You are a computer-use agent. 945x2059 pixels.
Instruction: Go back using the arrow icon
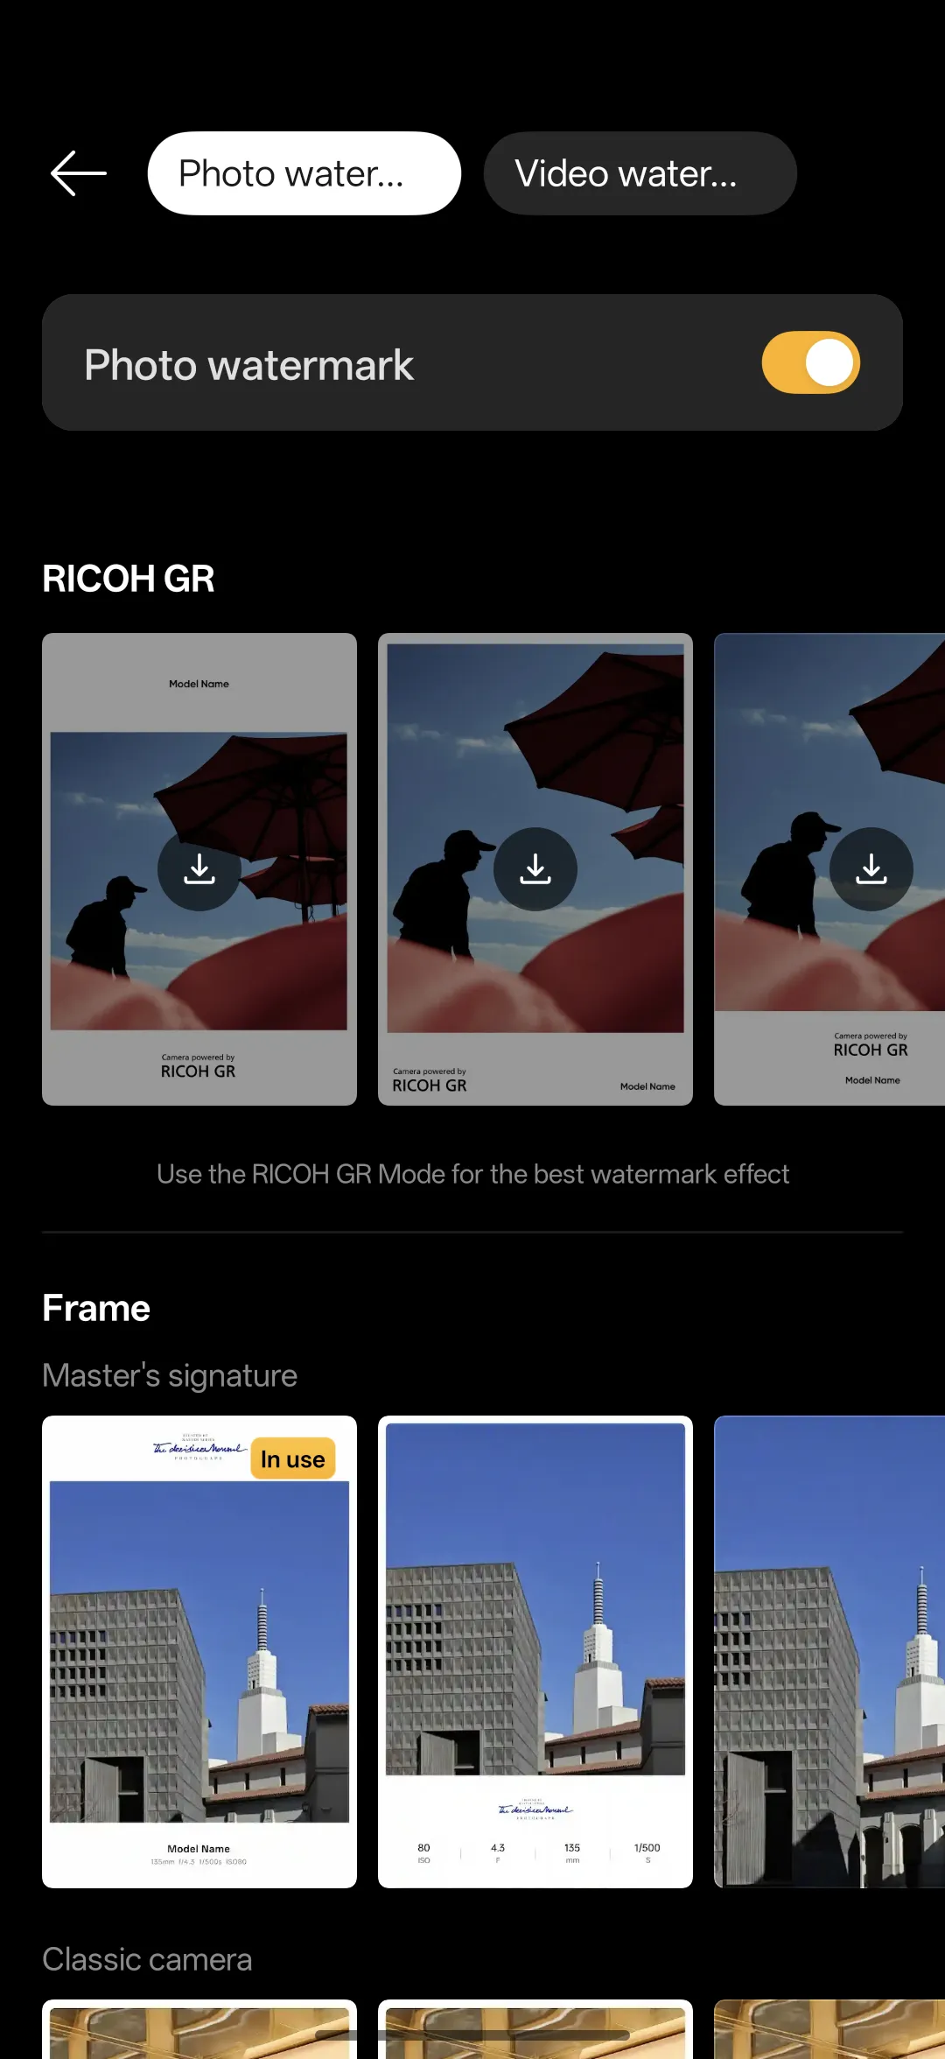[x=79, y=173]
